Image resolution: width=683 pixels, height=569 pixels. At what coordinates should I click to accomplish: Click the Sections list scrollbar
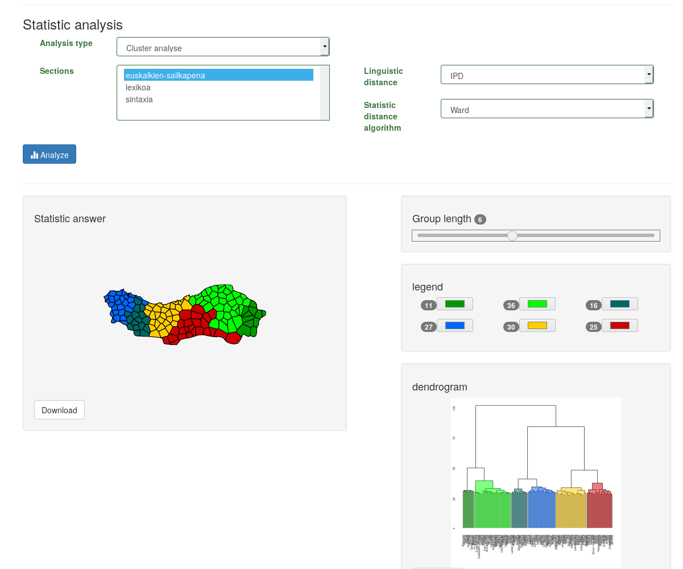[325, 92]
